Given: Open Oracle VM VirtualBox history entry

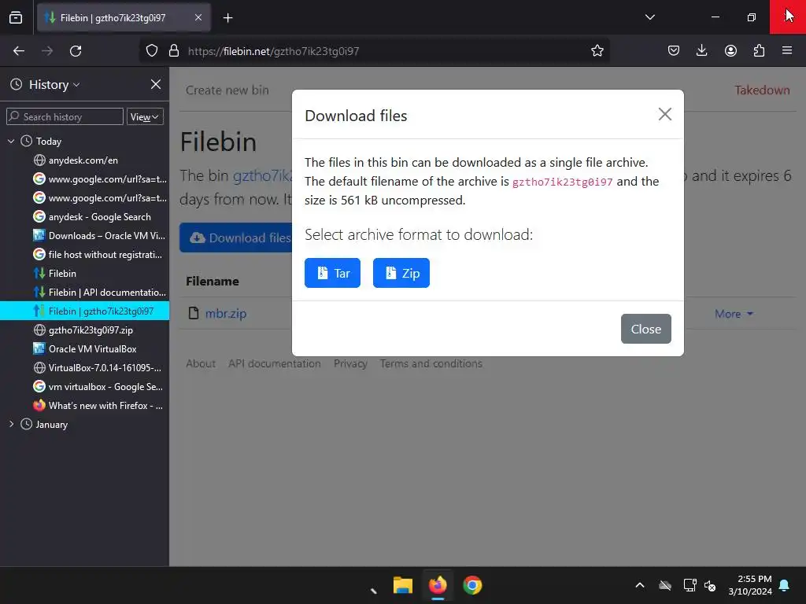Looking at the screenshot, I should click(85, 348).
